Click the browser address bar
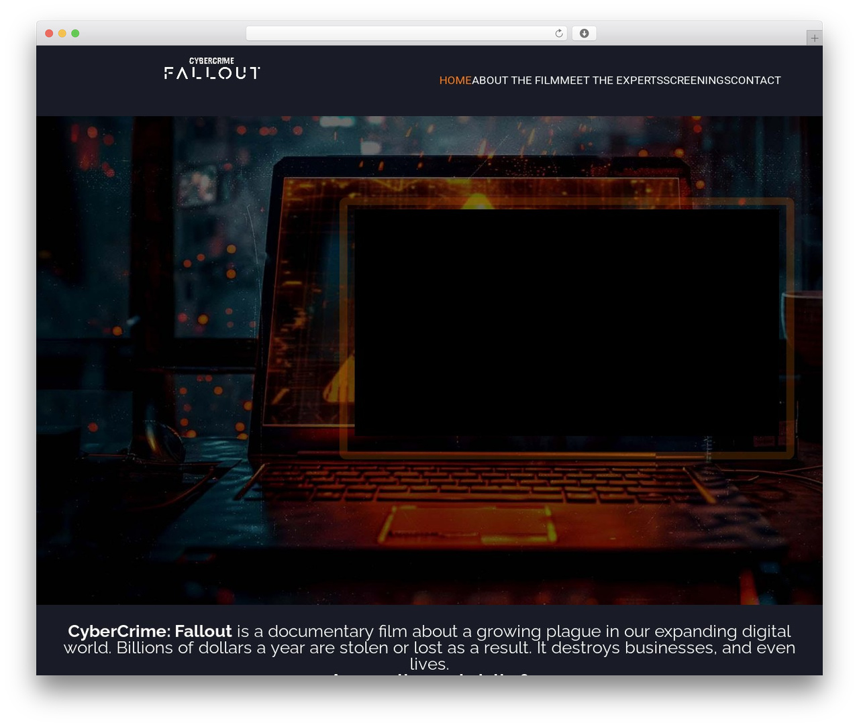 (x=406, y=34)
